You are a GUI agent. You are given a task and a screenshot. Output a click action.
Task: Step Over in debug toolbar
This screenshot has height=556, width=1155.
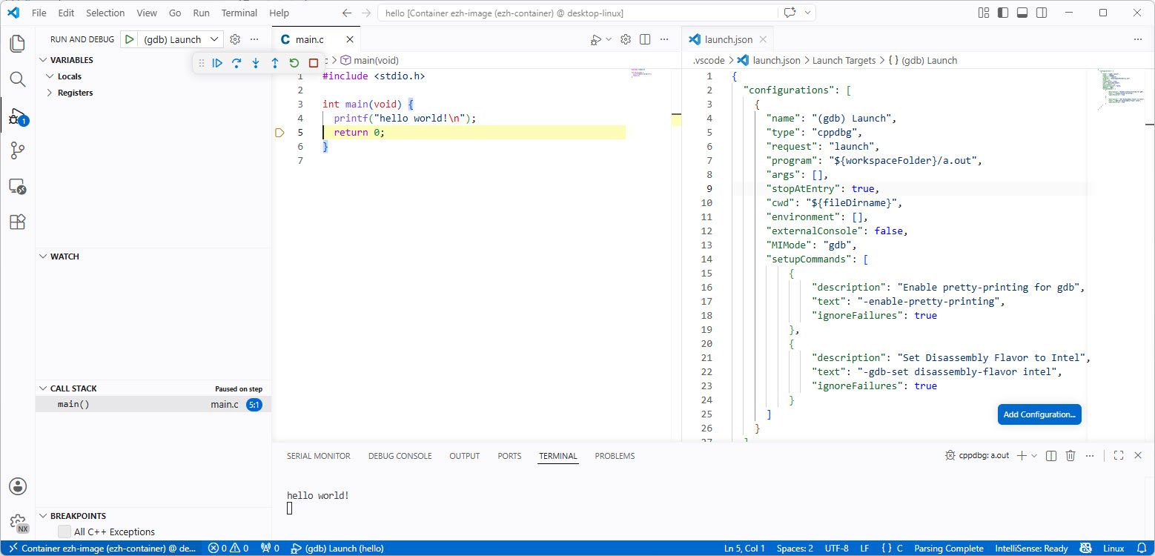pyautogui.click(x=236, y=63)
